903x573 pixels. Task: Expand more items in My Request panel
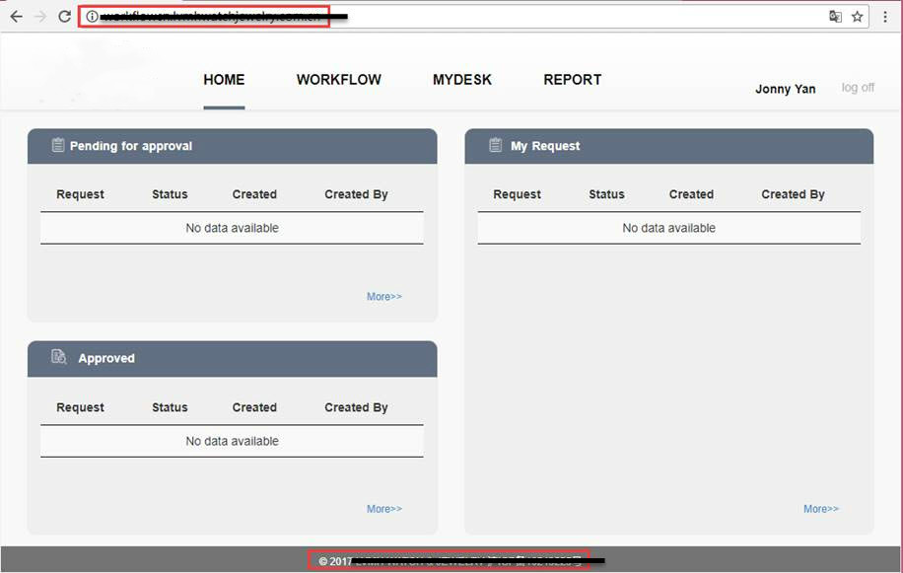point(820,509)
